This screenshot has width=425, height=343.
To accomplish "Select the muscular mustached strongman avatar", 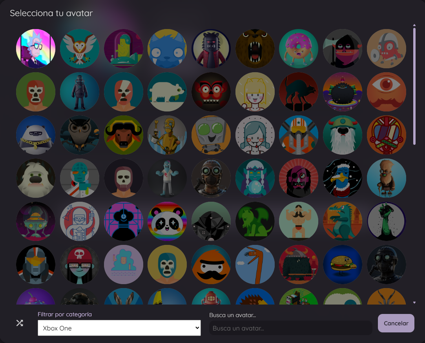I will 299,221.
